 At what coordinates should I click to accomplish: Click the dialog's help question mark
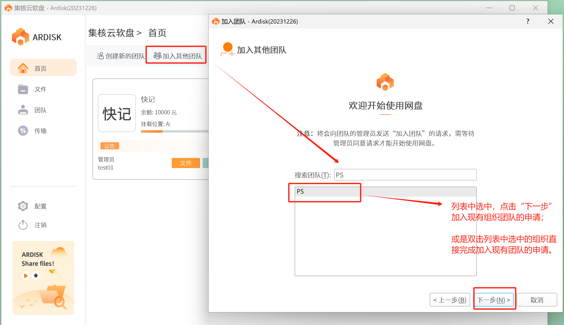pyautogui.click(x=528, y=22)
